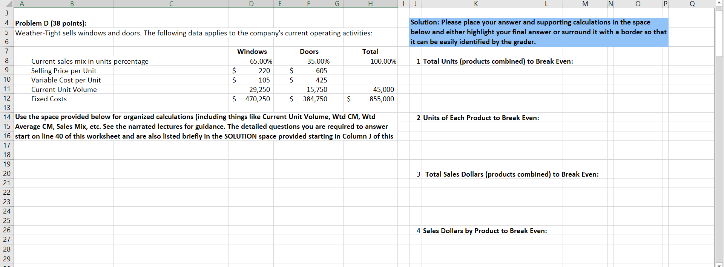Select column M header
The width and height of the screenshot is (724, 267).
(x=585, y=4)
